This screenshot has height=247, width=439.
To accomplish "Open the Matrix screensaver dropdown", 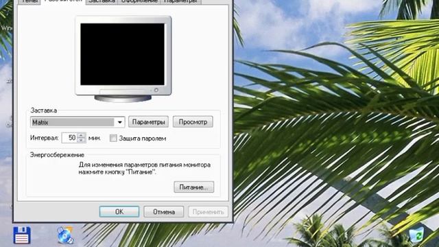I will tap(120, 122).
